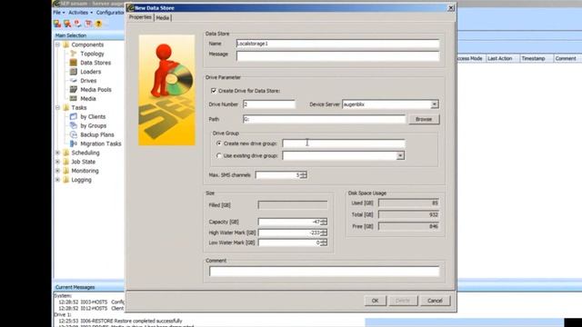The image size is (582, 327).
Task: Expand the Job State tree node
Action: tap(57, 162)
